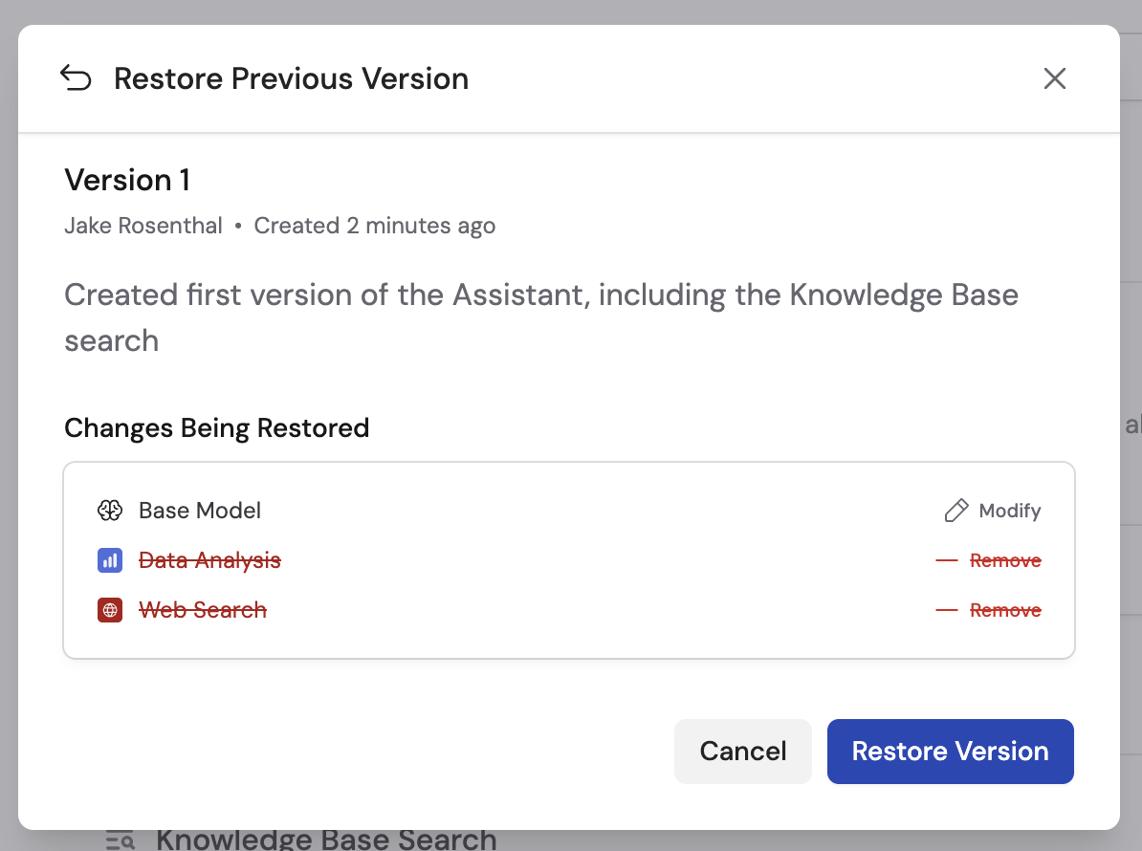The height and width of the screenshot is (851, 1142).
Task: Click the Web Search globe icon
Action: [x=110, y=610]
